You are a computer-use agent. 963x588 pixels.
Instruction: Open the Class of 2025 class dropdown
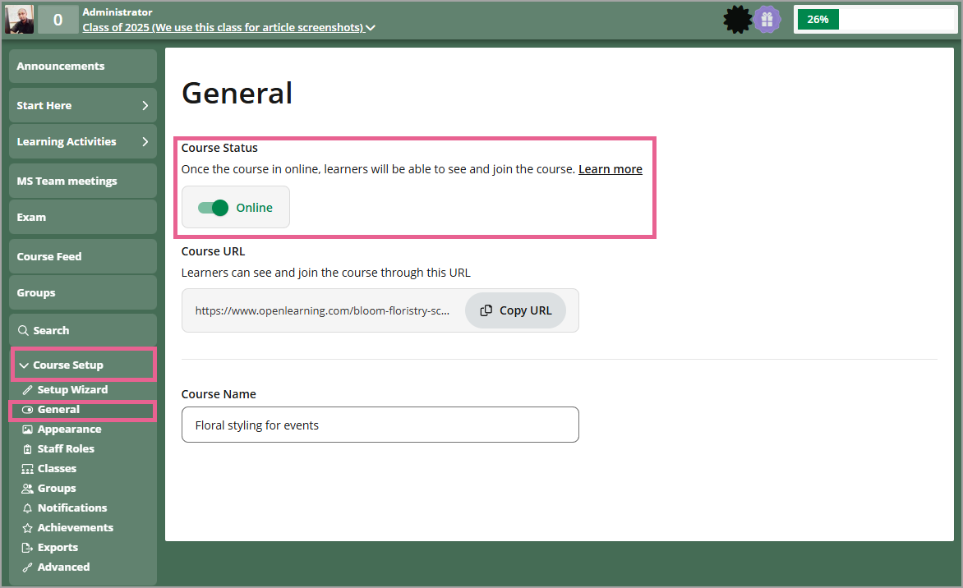228,28
